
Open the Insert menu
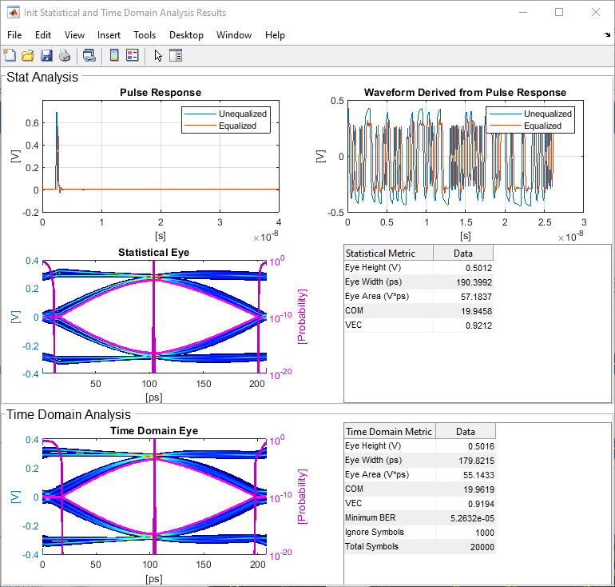coord(109,35)
